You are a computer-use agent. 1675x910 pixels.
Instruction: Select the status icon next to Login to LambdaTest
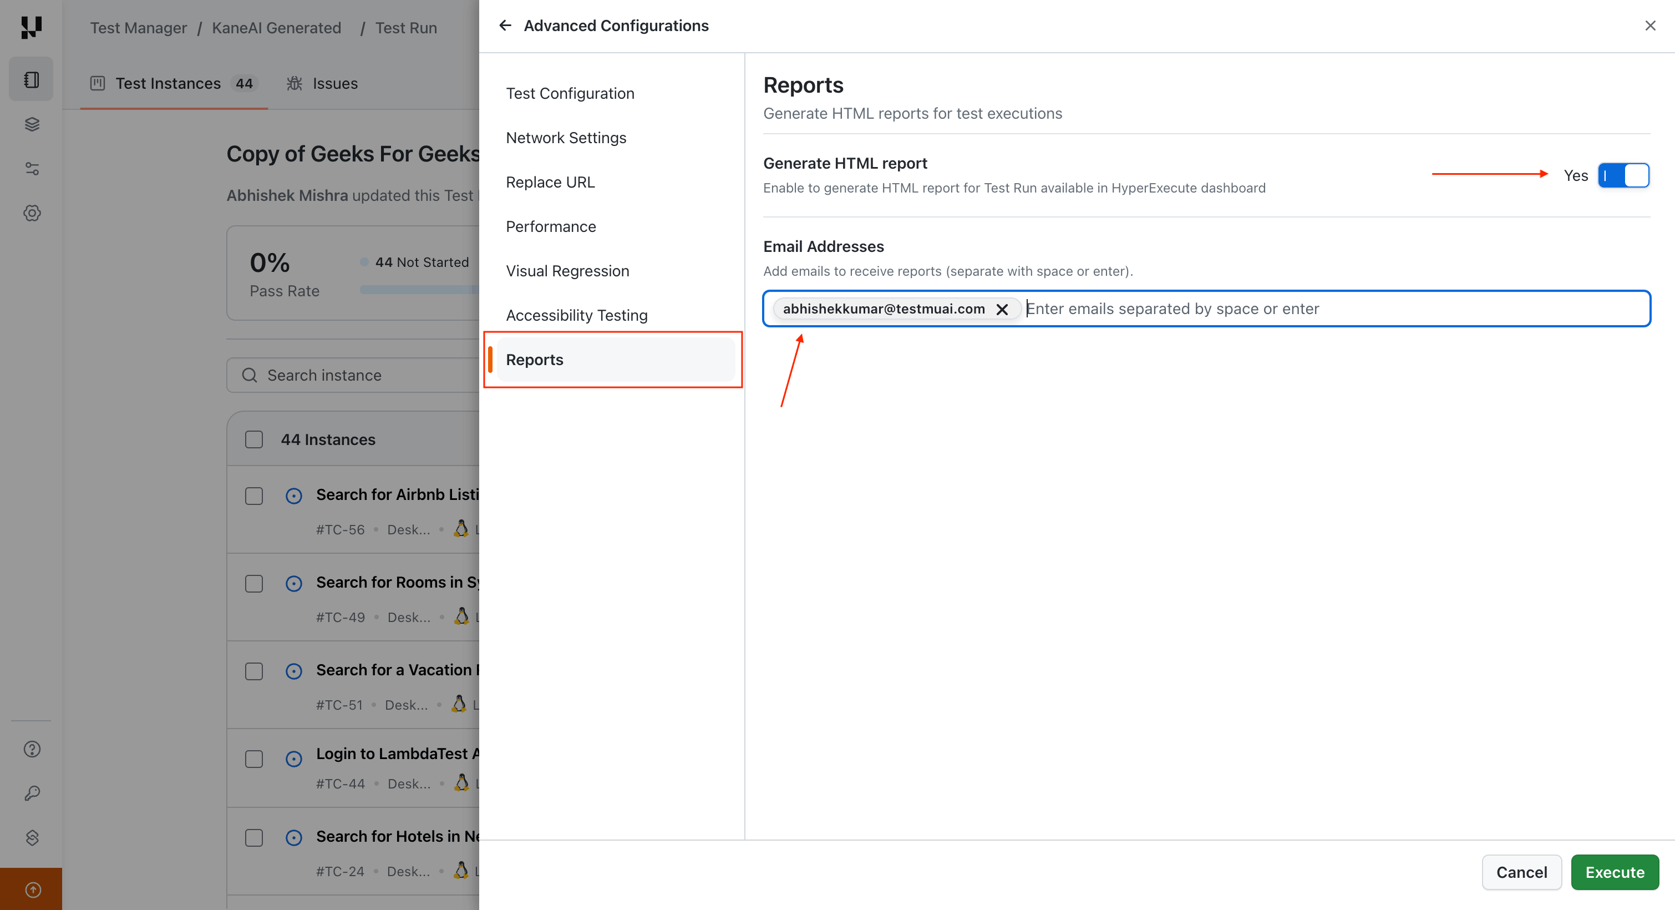(x=293, y=759)
